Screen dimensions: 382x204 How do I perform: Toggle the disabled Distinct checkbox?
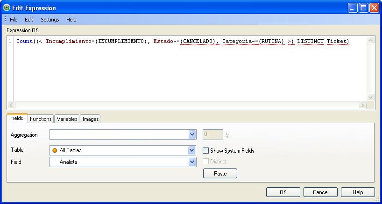pos(206,162)
